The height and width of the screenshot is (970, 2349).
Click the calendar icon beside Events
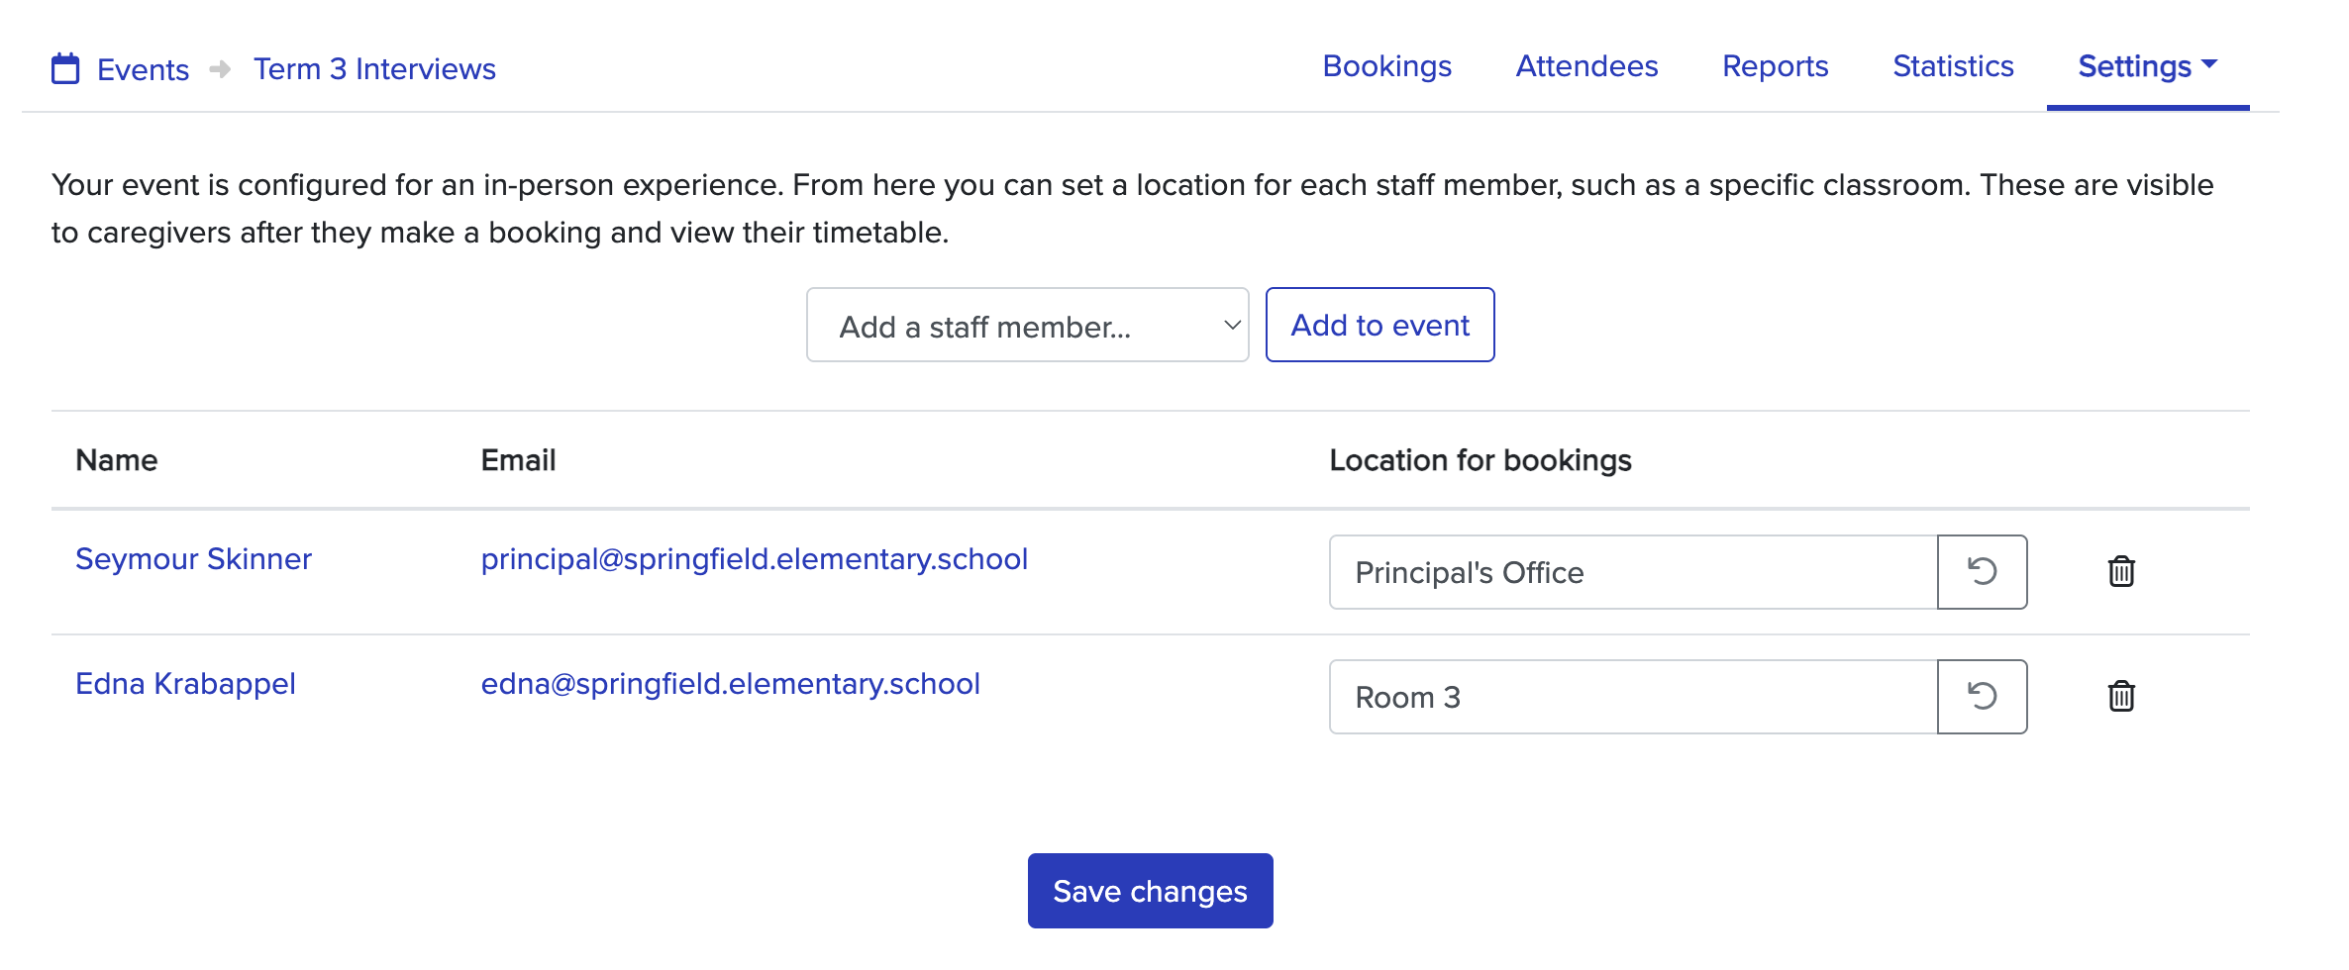click(x=65, y=69)
